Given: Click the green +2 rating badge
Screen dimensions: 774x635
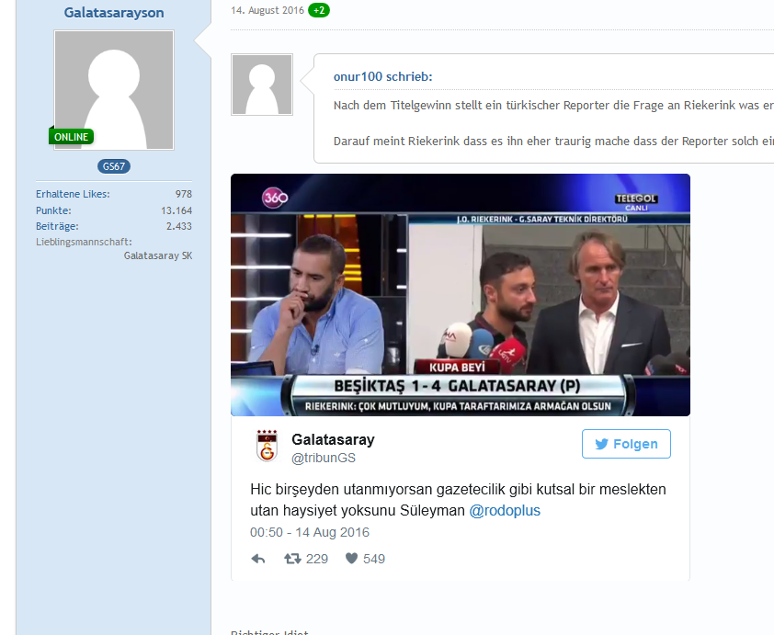Looking at the screenshot, I should (x=319, y=10).
